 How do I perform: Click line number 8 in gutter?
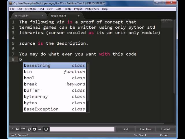[x=13, y=59]
